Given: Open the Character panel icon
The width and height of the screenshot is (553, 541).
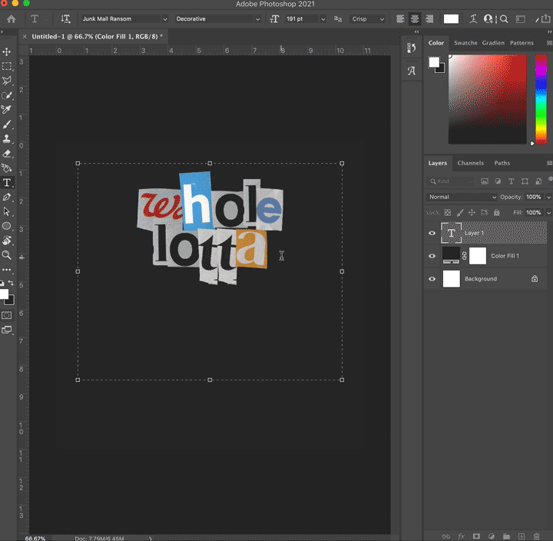Looking at the screenshot, I should (411, 71).
